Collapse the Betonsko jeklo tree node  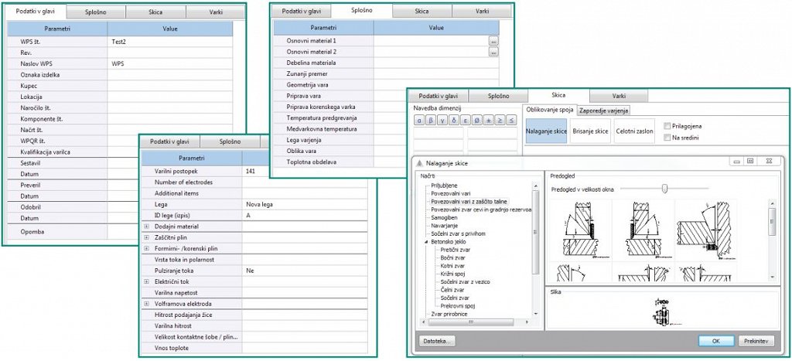[x=425, y=241]
